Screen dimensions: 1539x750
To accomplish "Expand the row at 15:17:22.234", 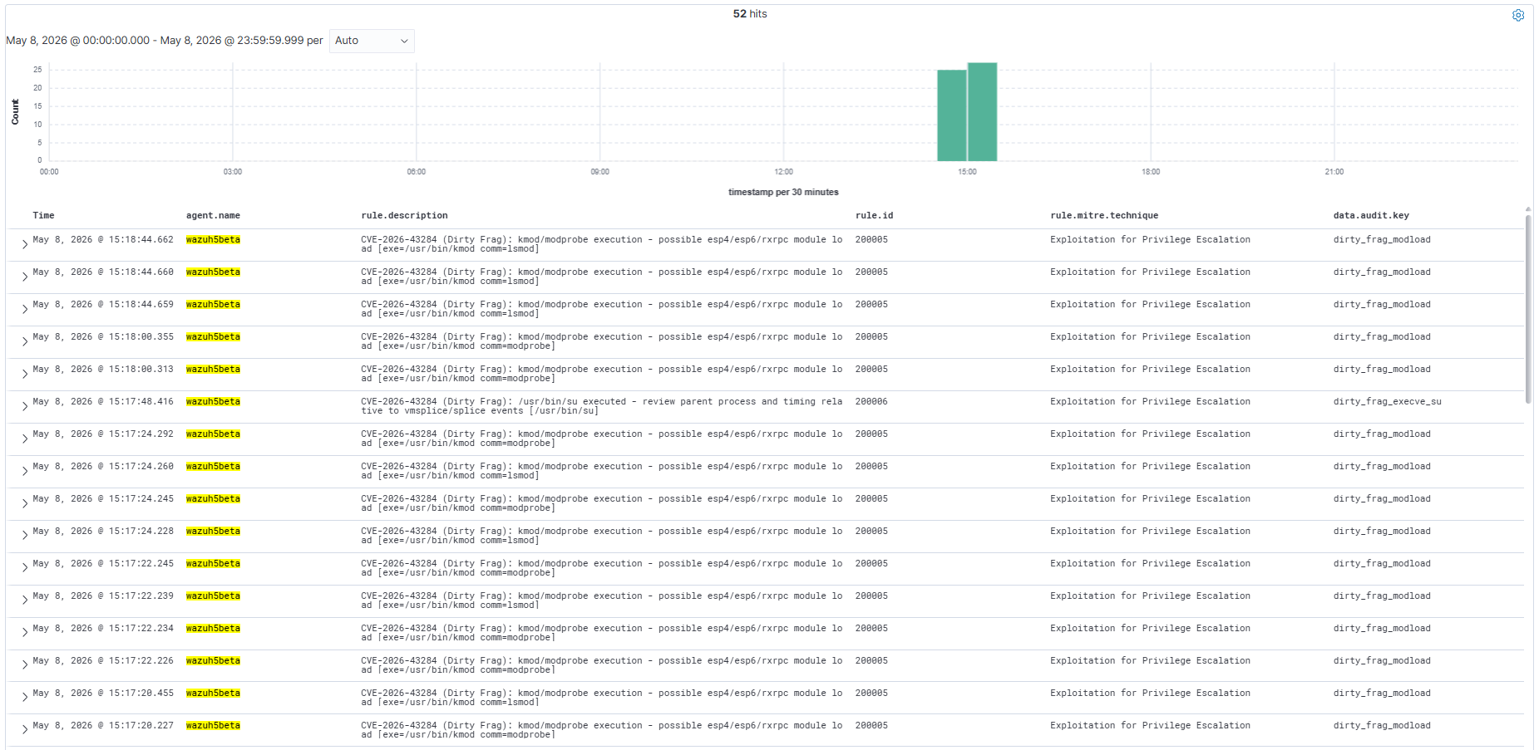I will click(25, 633).
